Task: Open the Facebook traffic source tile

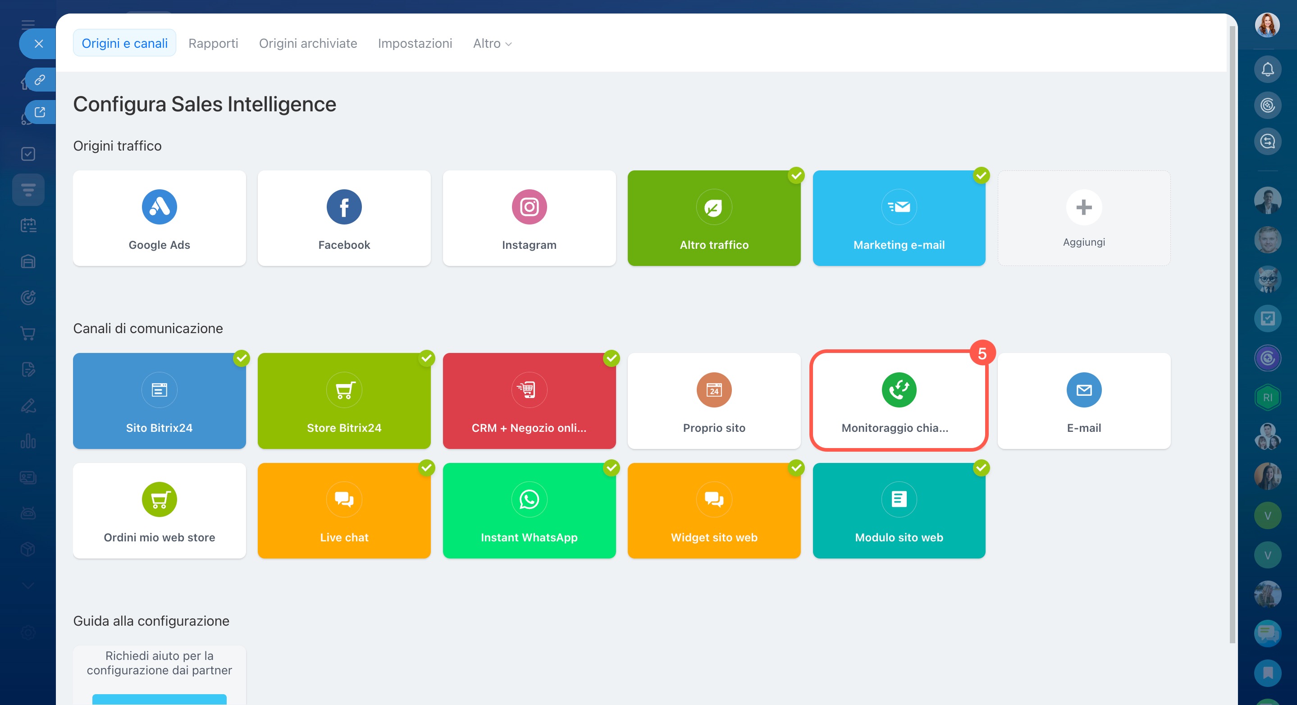Action: click(344, 218)
